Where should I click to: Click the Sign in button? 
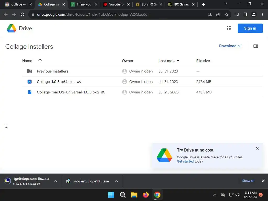250,28
